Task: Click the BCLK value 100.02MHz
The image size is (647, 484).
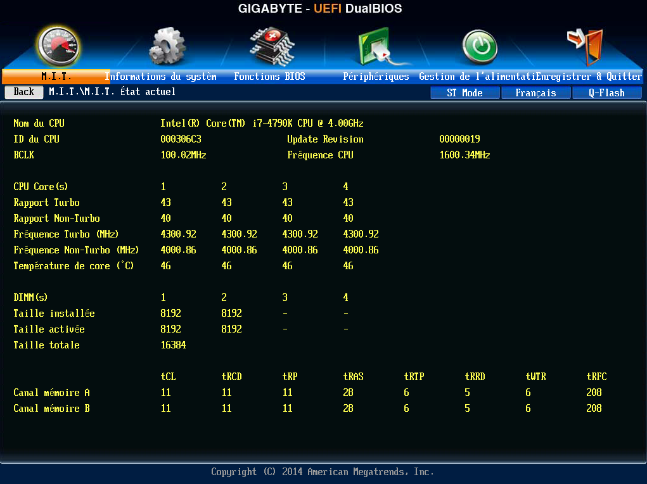Action: (183, 155)
